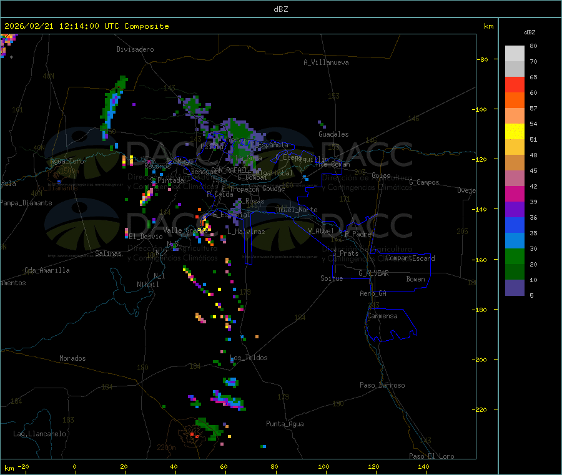This screenshot has height=475, width=562.
Task: Click the CompartEscard map label
Action: tap(410, 258)
